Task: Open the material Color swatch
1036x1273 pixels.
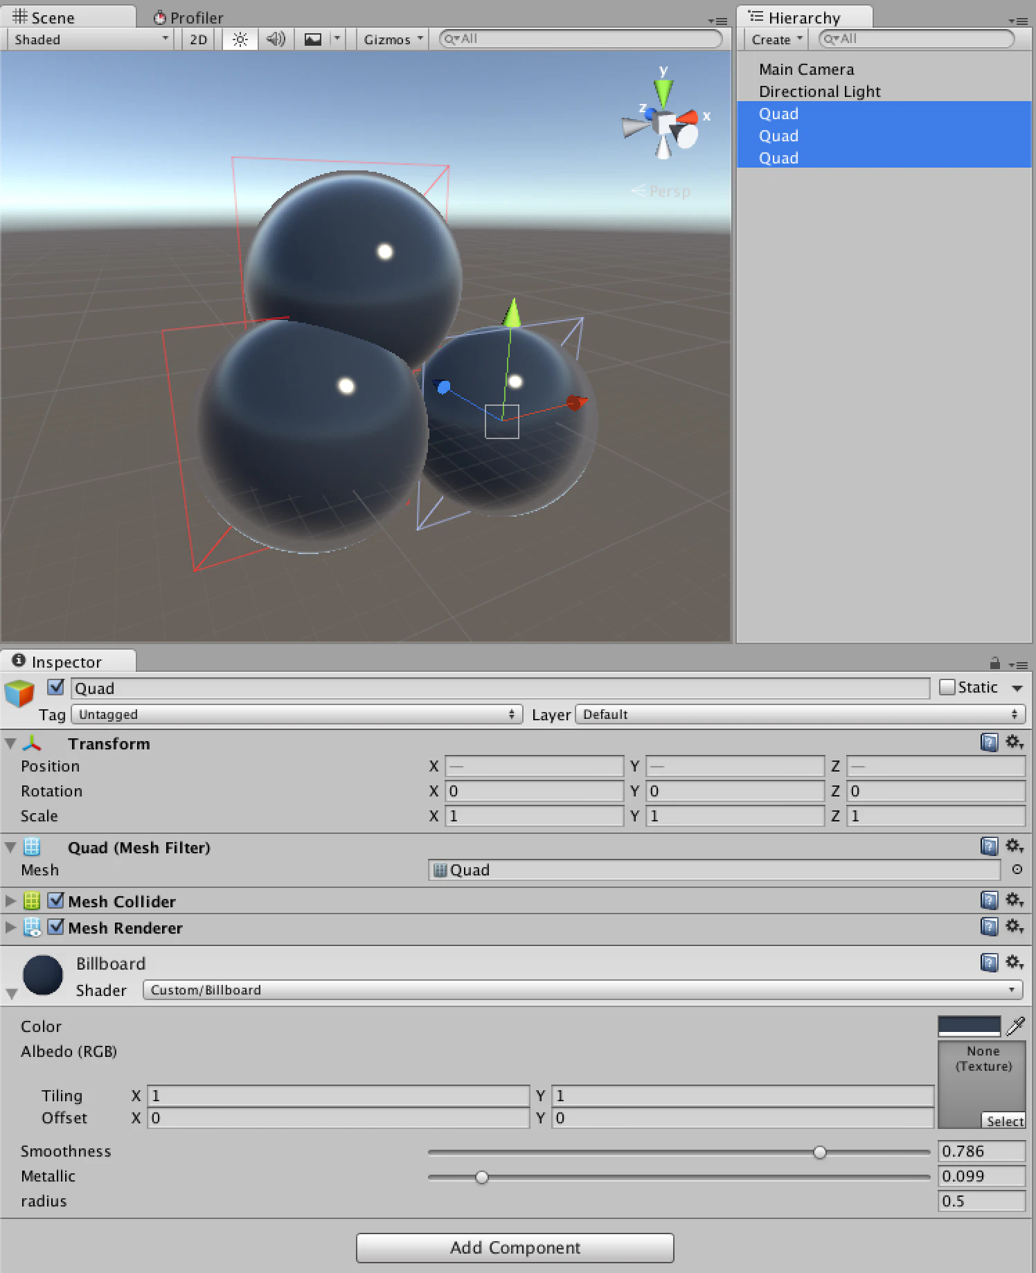Action: pyautogui.click(x=969, y=1026)
